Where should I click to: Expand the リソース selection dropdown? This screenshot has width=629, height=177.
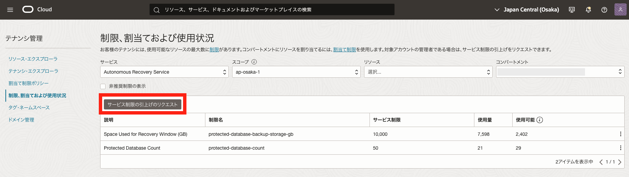(428, 72)
